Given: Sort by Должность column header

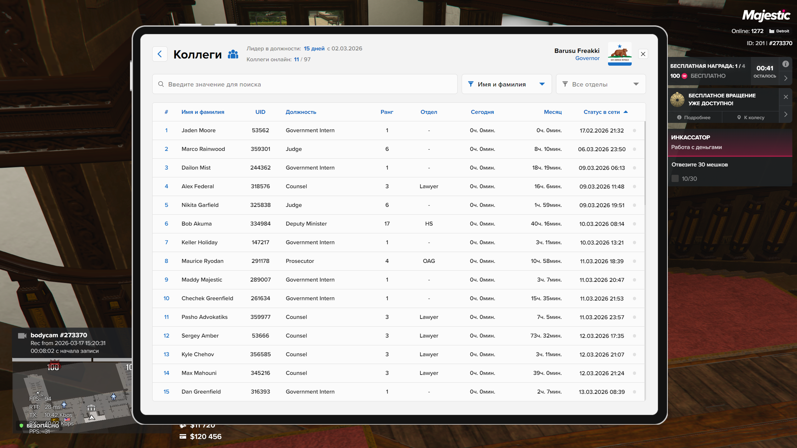Looking at the screenshot, I should click(x=301, y=112).
